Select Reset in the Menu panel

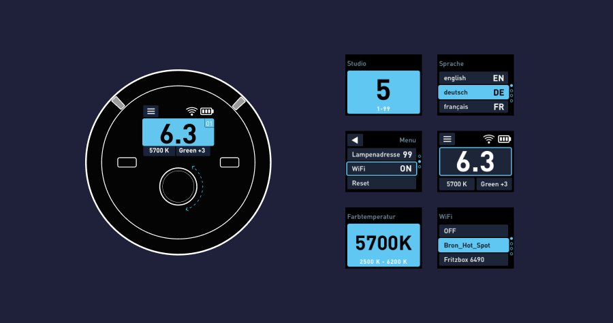pyautogui.click(x=381, y=183)
